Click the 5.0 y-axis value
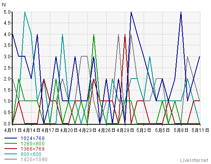 point(7,12)
